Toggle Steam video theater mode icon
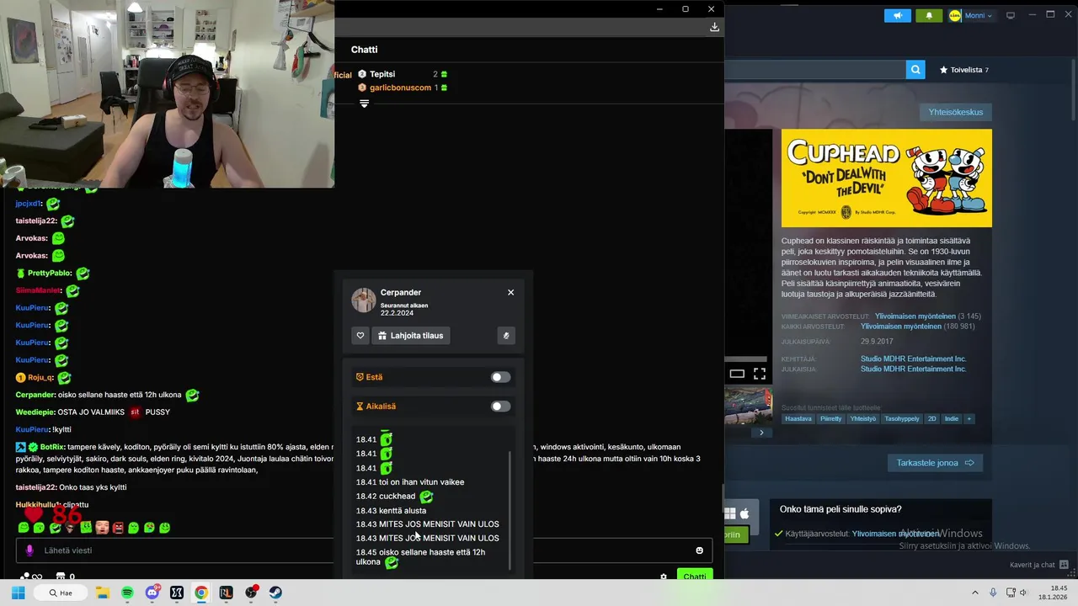The width and height of the screenshot is (1078, 606). (x=737, y=374)
